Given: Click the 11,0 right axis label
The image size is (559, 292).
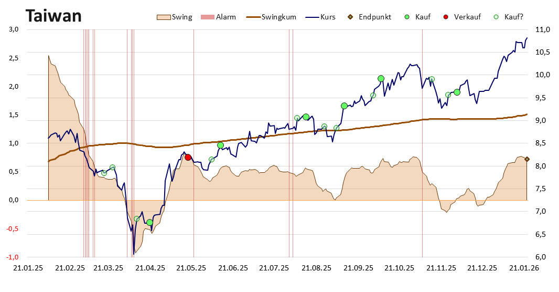Looking at the screenshot, I should click(543, 29).
